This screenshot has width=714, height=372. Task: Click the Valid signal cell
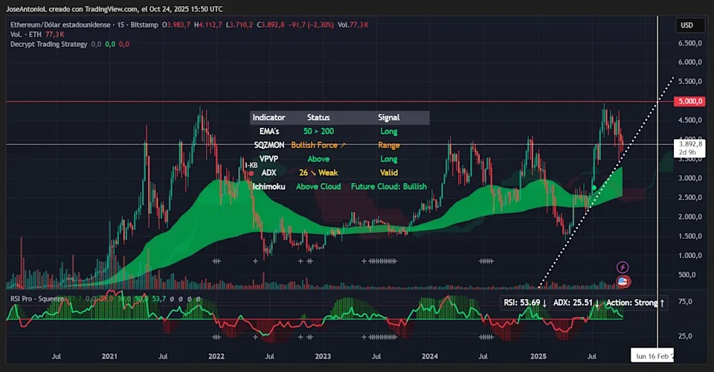pyautogui.click(x=389, y=173)
